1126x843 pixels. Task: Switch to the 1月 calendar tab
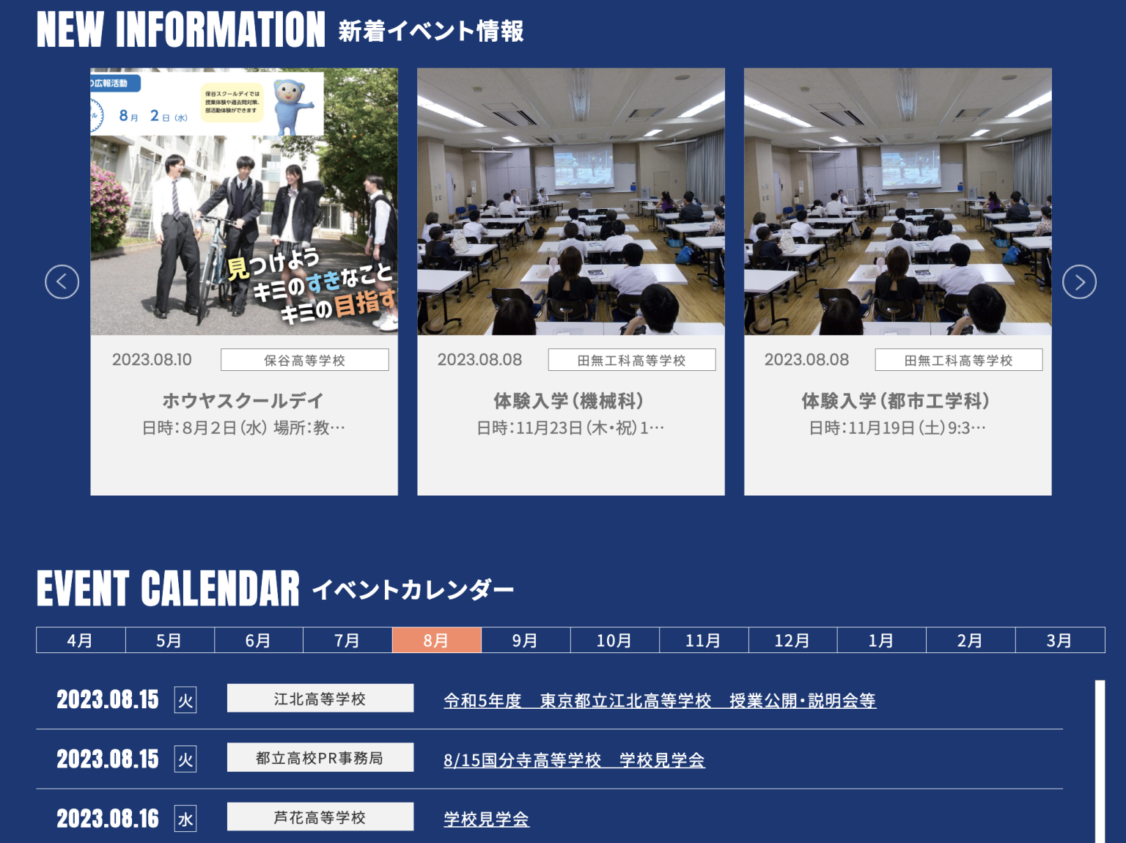[881, 639]
